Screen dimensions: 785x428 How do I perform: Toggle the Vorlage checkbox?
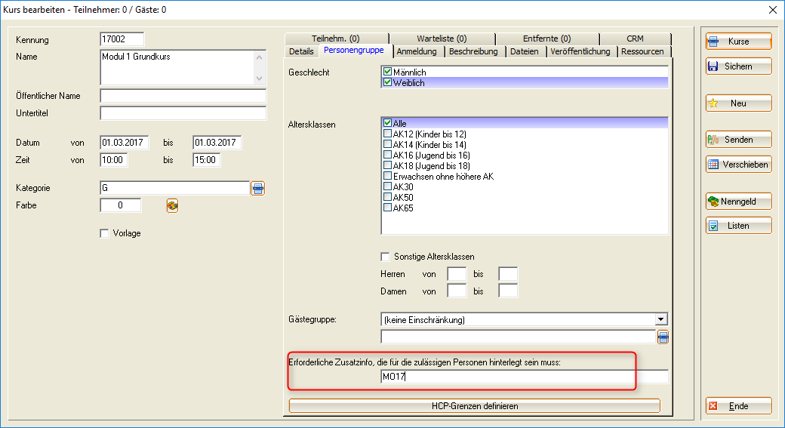(x=104, y=234)
